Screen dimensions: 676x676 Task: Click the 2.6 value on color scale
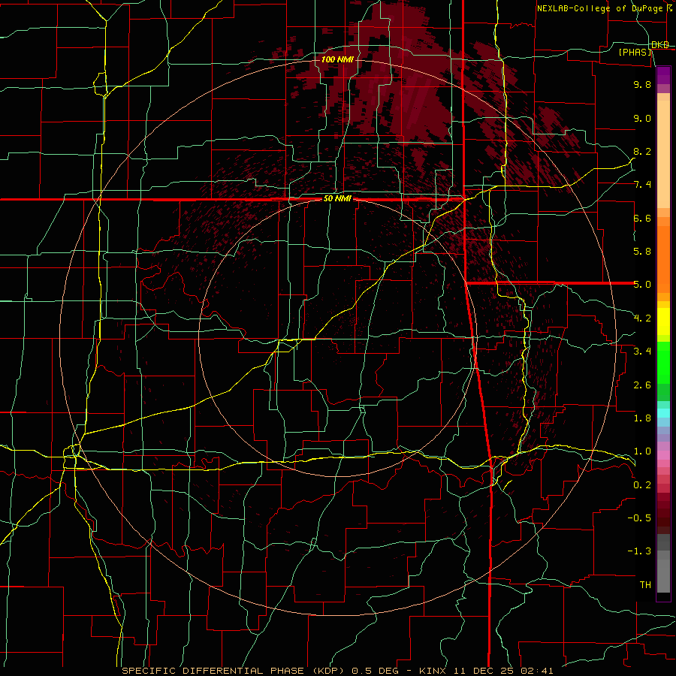point(642,385)
